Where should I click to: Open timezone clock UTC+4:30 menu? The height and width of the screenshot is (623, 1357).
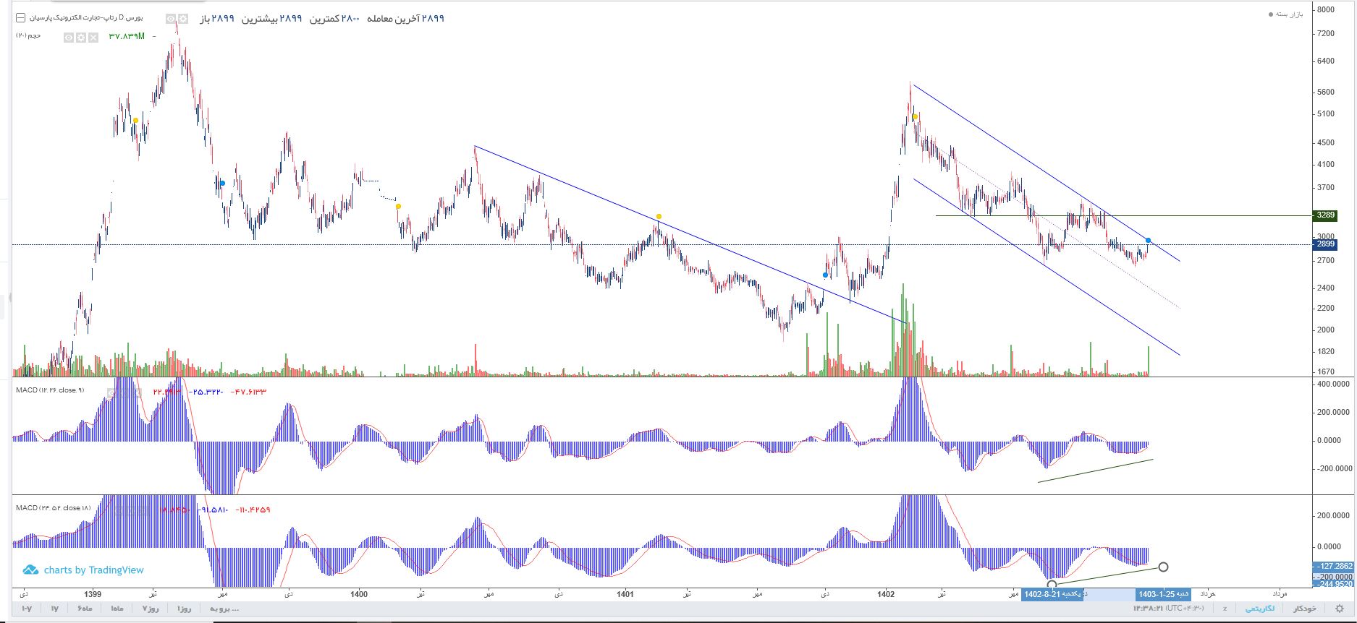click(x=1159, y=609)
